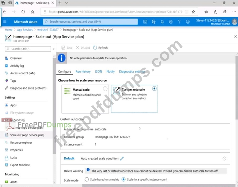Switch to the Configure tab

pyautogui.click(x=65, y=71)
